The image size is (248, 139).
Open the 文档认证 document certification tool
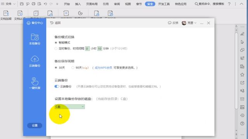[20, 15]
